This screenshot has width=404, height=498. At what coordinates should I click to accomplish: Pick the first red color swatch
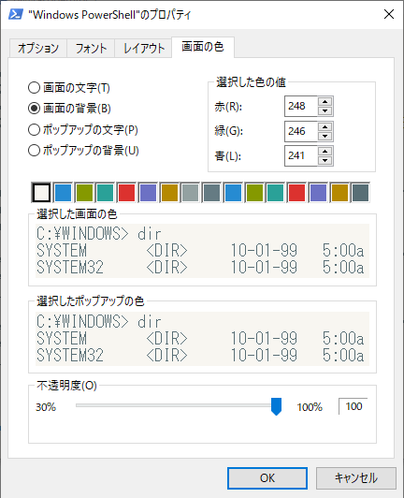point(126,193)
